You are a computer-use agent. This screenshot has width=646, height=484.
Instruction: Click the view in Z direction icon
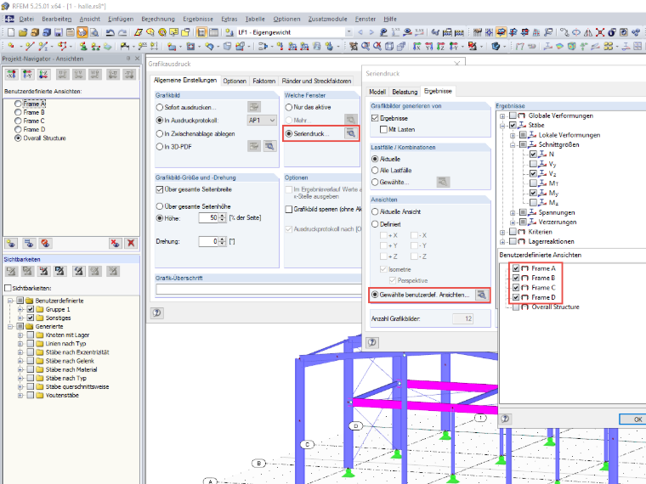tap(440, 47)
